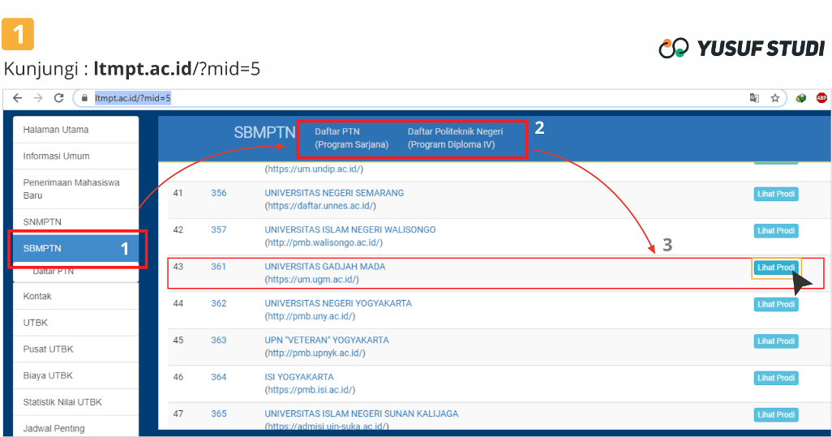Click Lihat Prodi for ISI Yogyakarta
This screenshot has height=437, width=832.
(776, 378)
